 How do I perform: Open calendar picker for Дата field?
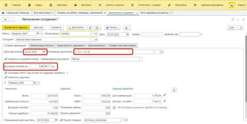pyautogui.click(x=127, y=34)
